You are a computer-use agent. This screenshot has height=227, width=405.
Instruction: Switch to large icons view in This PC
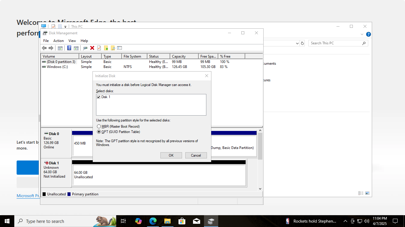(367, 193)
